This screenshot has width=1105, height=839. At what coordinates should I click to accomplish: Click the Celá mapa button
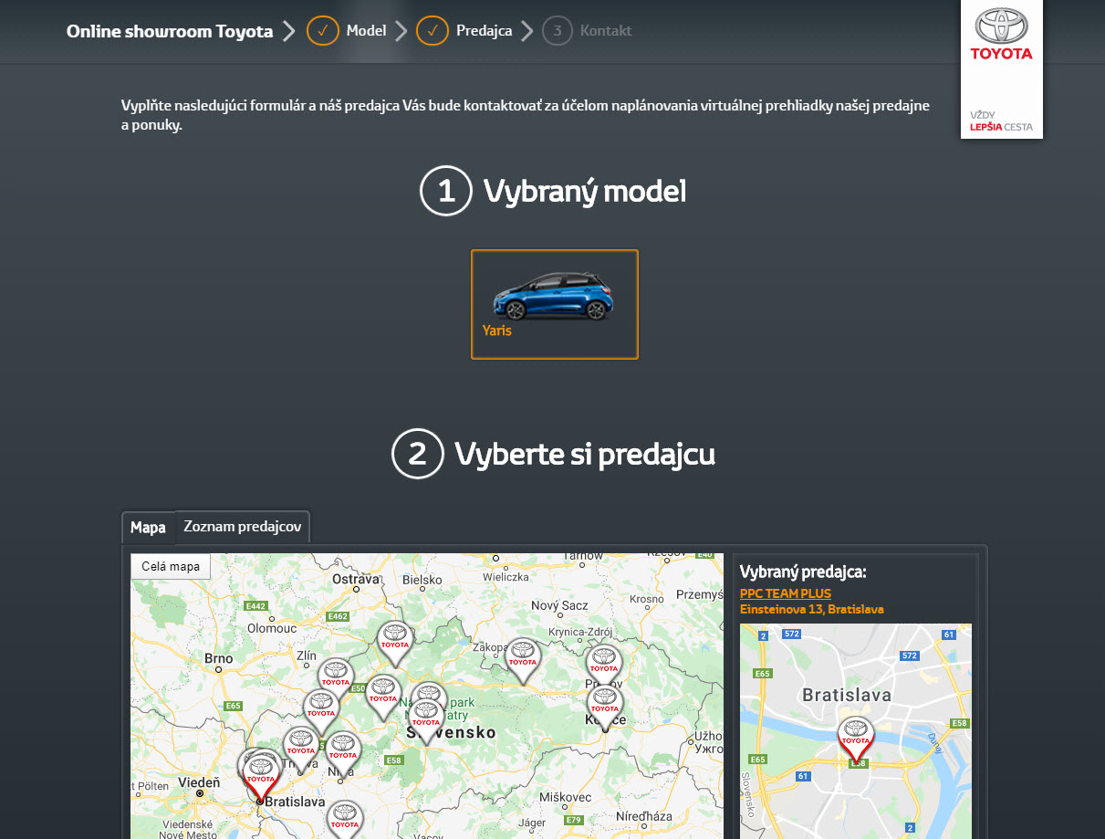(171, 566)
